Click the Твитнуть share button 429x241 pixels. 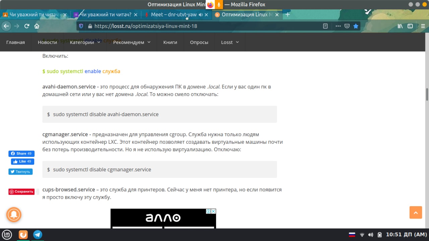[x=21, y=171]
